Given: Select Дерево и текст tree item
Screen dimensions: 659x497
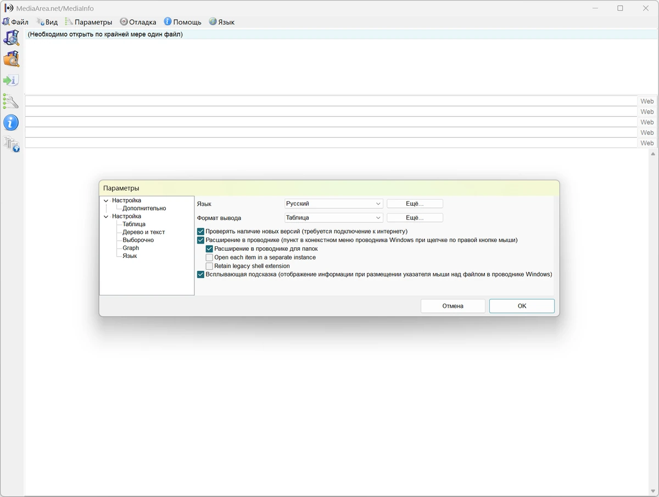Looking at the screenshot, I should point(144,232).
